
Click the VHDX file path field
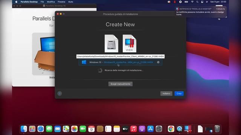coord(120,56)
